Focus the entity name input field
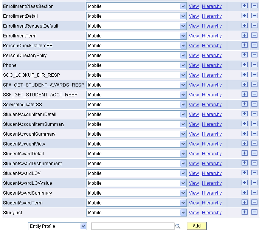The width and height of the screenshot is (262, 232). coord(133,226)
